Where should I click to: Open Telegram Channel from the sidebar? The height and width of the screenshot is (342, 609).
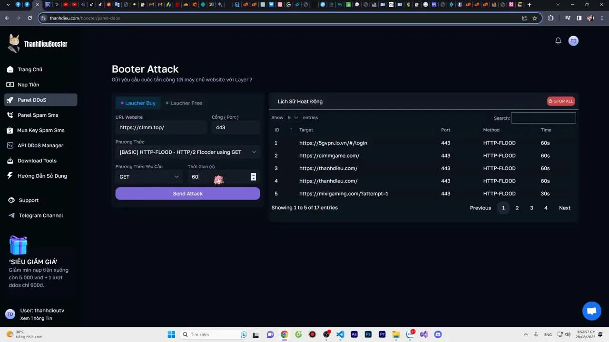coord(40,216)
